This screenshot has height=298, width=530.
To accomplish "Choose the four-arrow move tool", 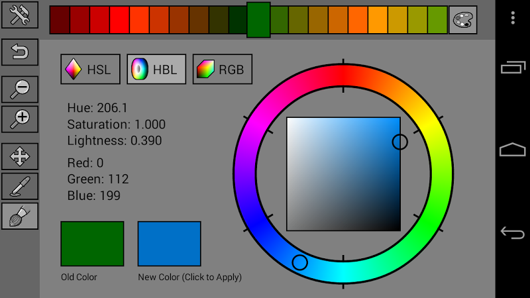I will pos(20,156).
